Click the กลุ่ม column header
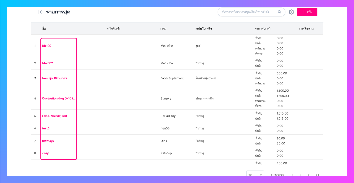This screenshot has height=183, width=354. point(163,29)
